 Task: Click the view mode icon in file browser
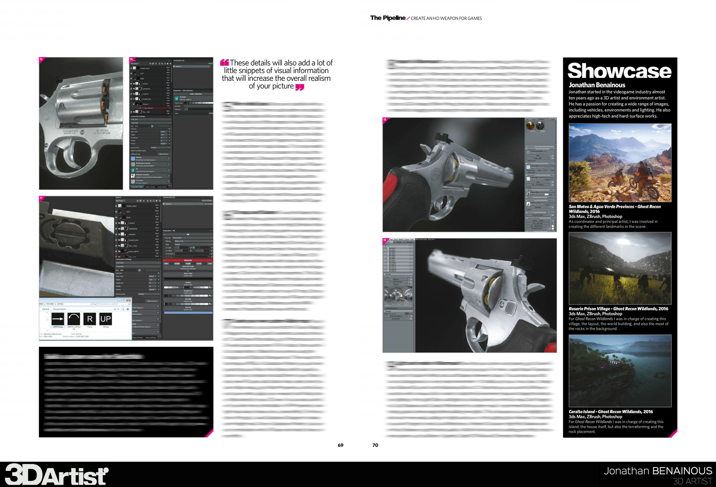coord(115,309)
